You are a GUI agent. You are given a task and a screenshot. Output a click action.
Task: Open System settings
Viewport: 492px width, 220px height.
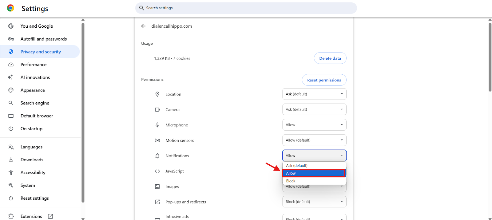pos(40,185)
